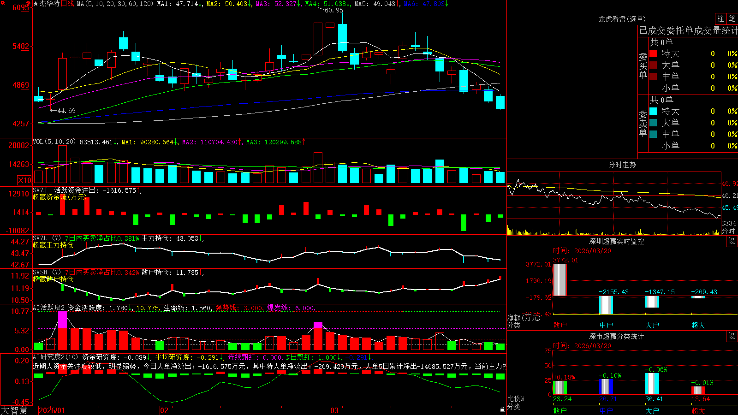Click the teal 中单 sell order swatch

point(653,134)
